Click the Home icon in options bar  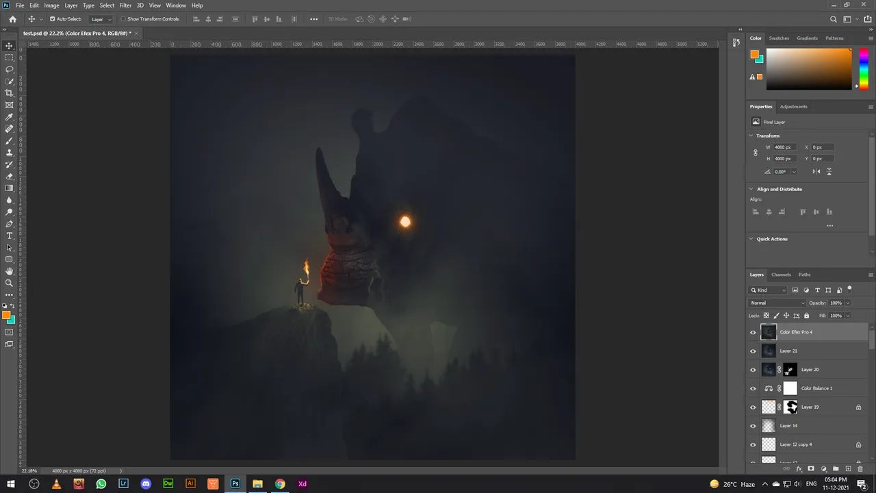click(12, 19)
